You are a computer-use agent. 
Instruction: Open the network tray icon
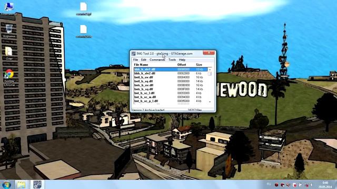pos(306,185)
